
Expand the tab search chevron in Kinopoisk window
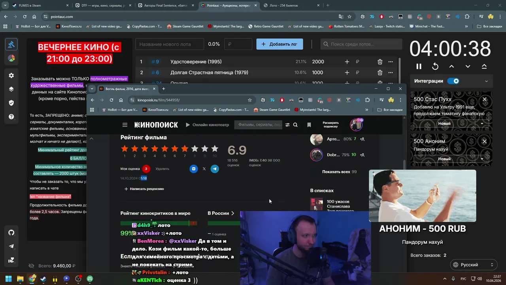[92, 89]
